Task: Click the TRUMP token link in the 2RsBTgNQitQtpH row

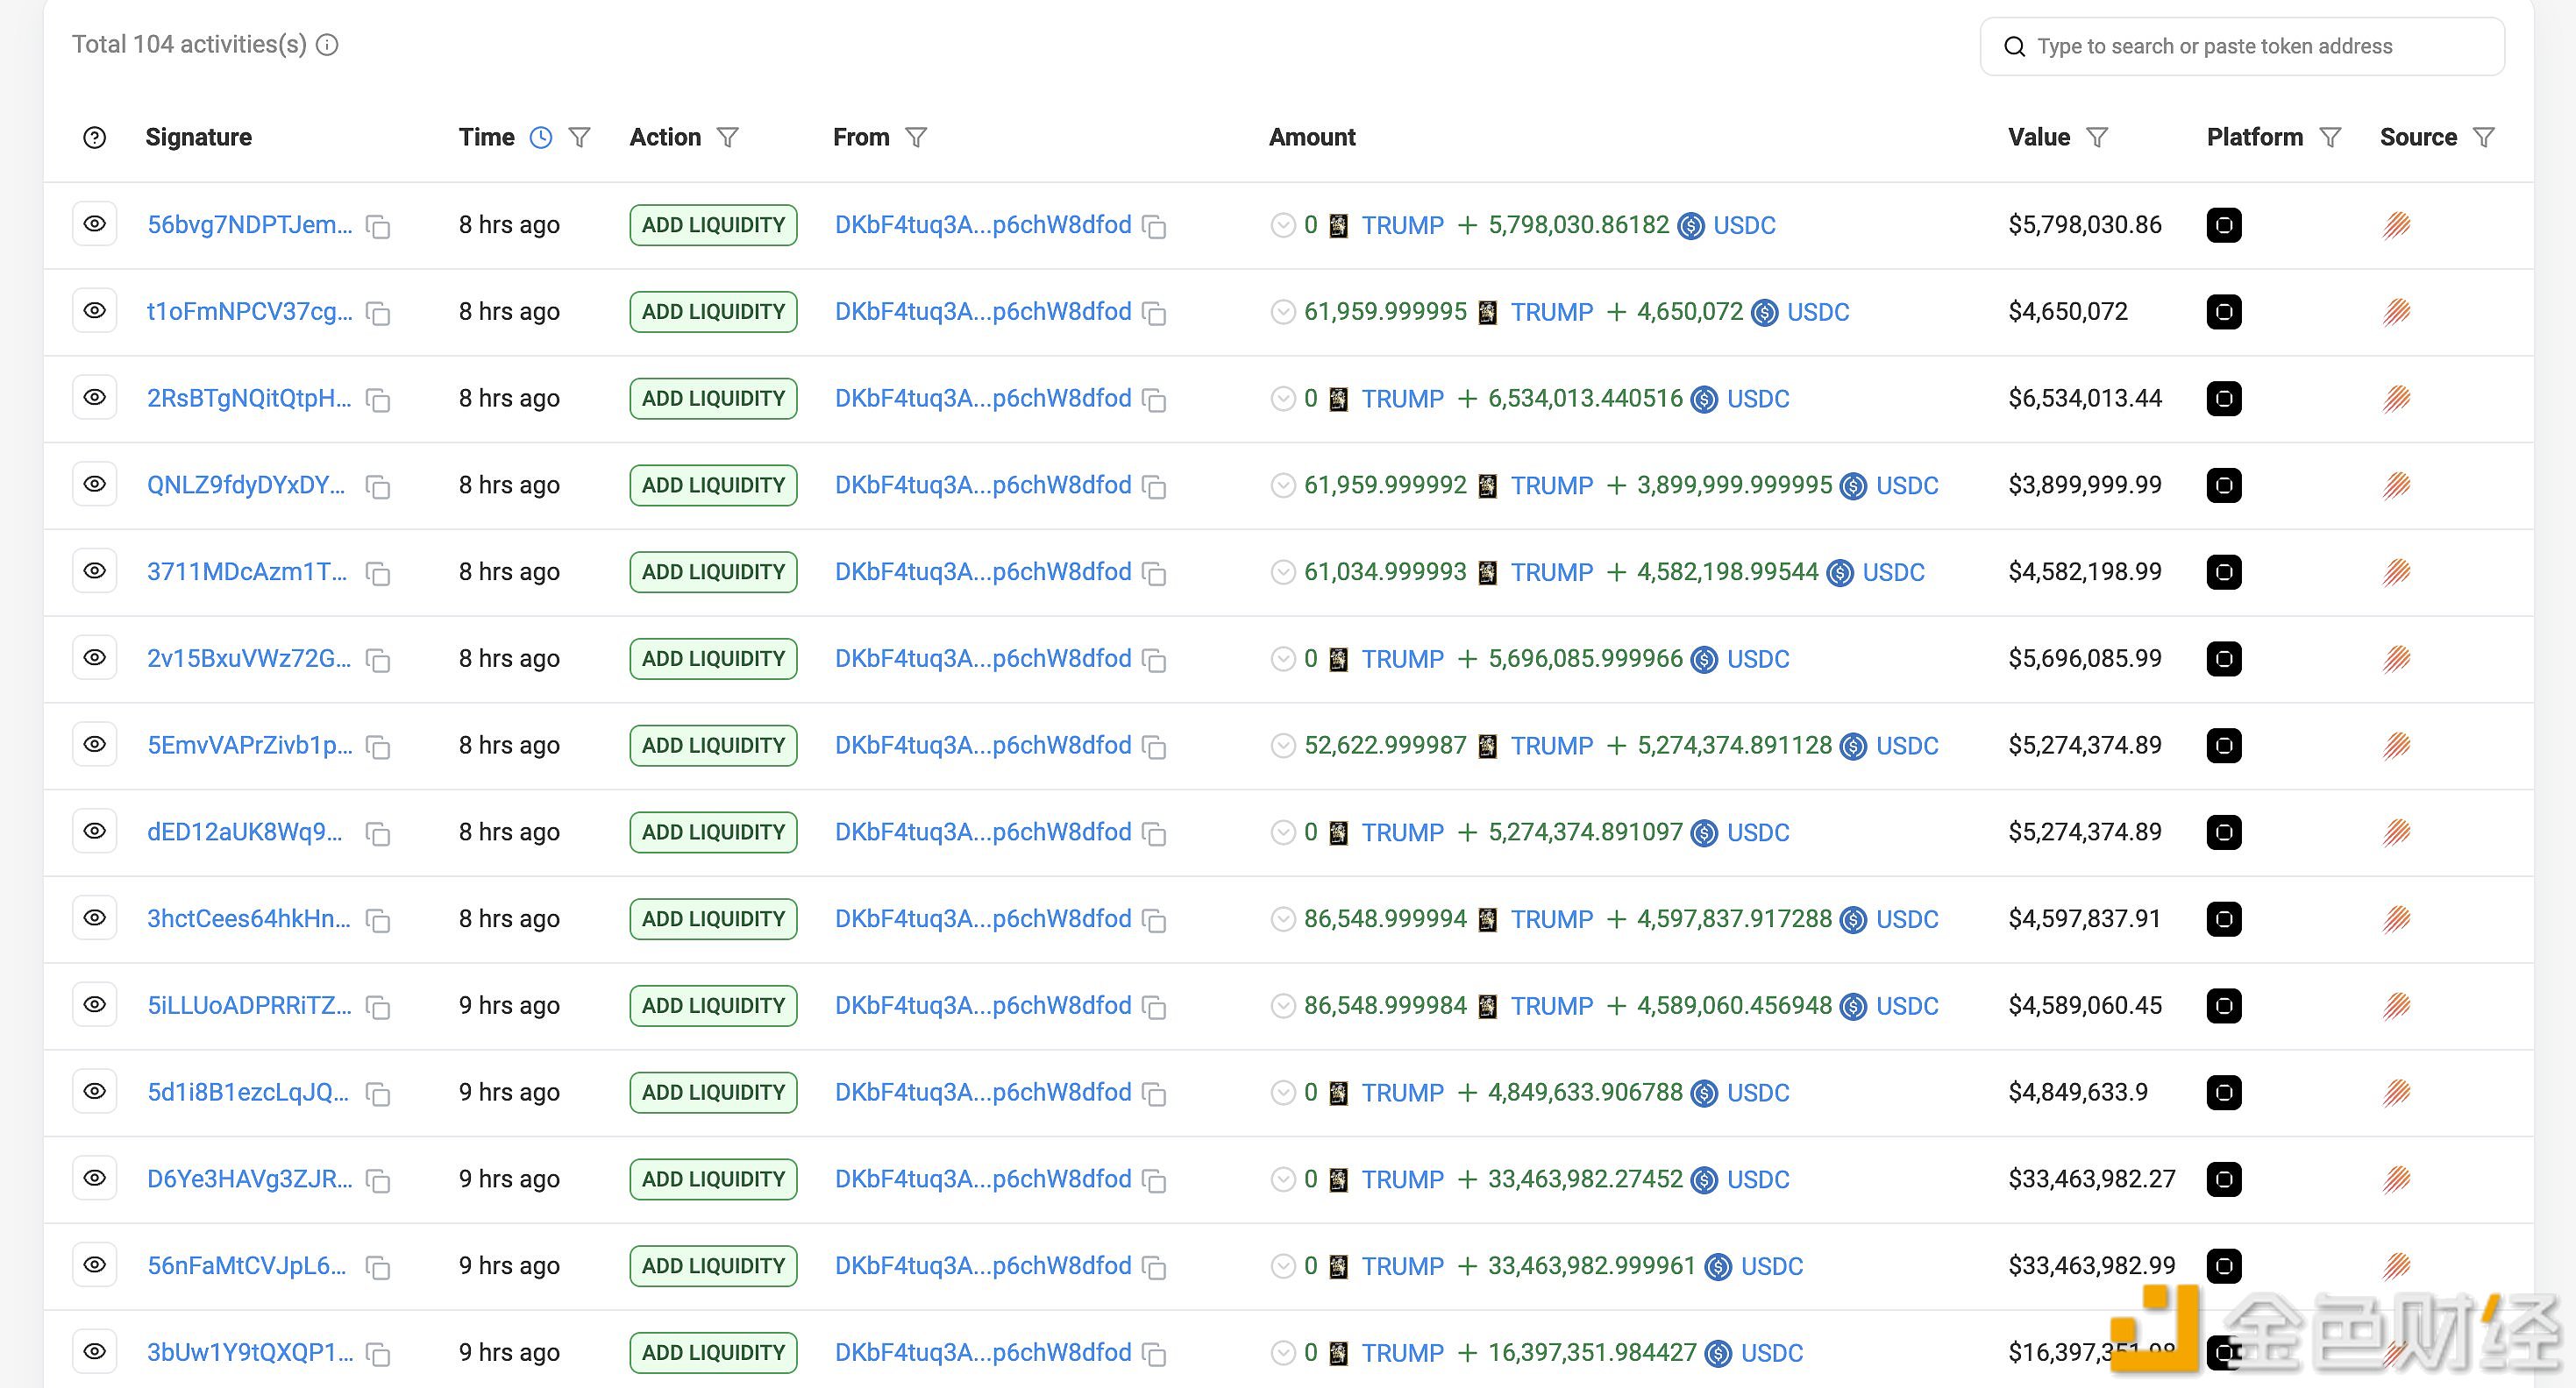Action: point(1403,399)
